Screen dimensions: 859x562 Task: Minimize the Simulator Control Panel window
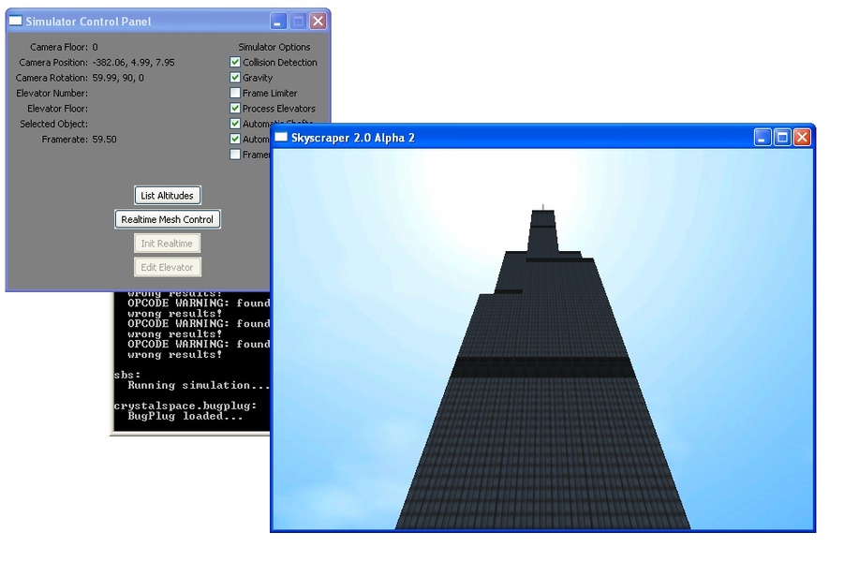coord(278,21)
